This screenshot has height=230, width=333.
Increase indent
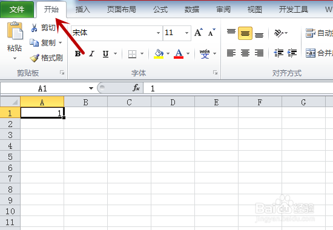pyautogui.click(x=292, y=53)
